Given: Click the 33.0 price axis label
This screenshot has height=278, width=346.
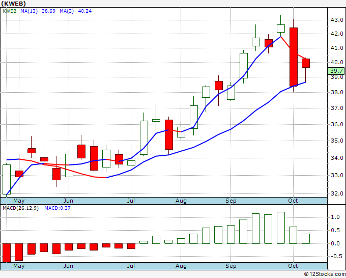Looking at the screenshot, I should point(337,175).
